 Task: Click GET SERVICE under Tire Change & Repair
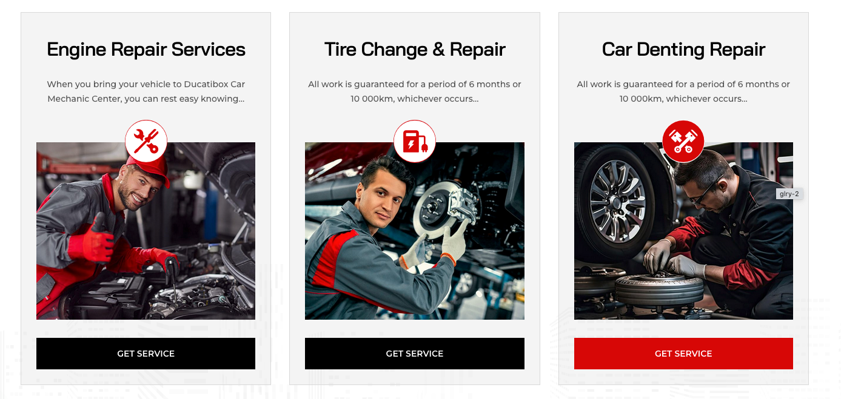[415, 354]
